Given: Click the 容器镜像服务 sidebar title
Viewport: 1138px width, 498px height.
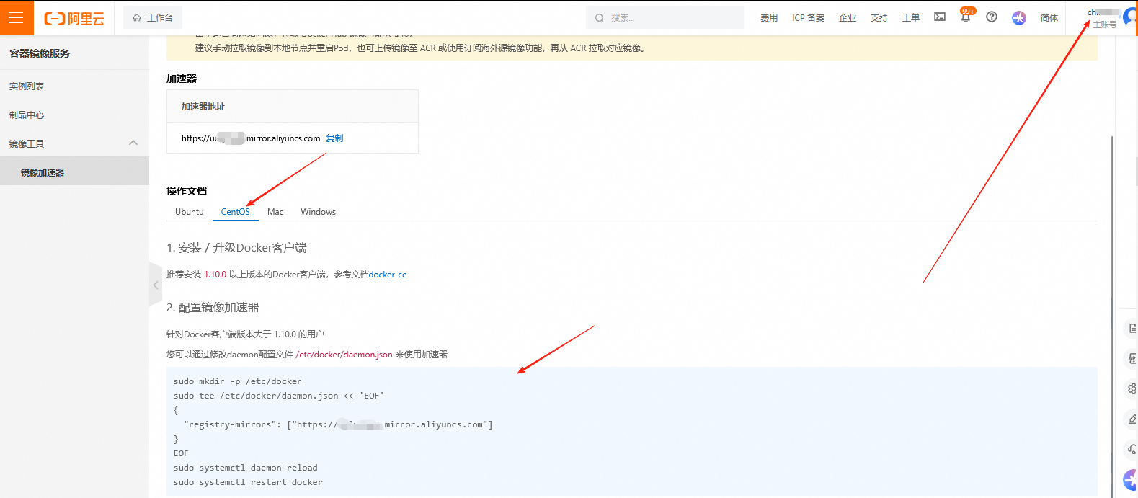Looking at the screenshot, I should (x=40, y=53).
